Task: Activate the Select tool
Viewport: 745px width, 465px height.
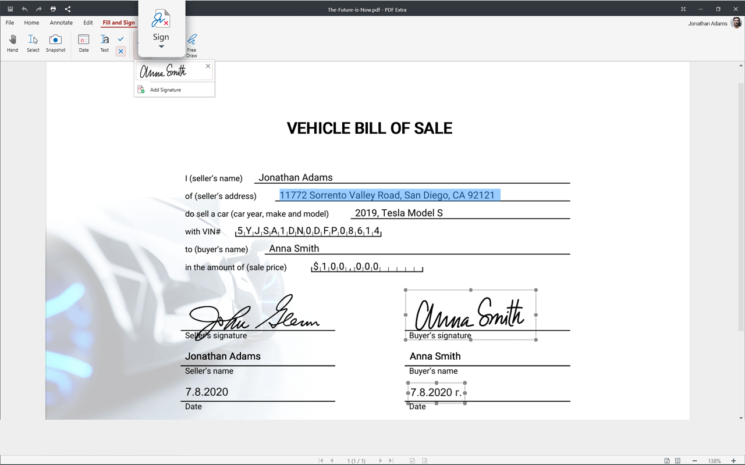Action: (x=33, y=43)
